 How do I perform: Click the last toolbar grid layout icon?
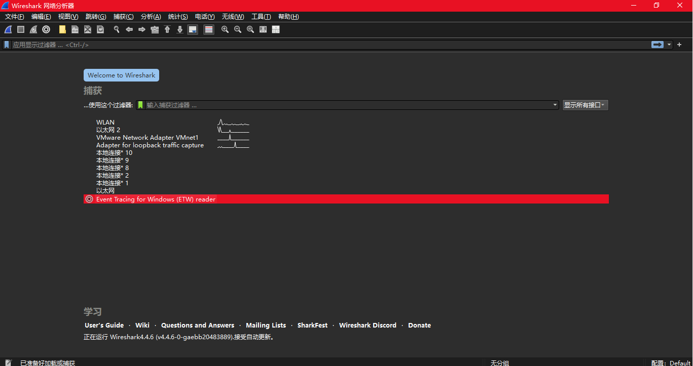tap(276, 30)
